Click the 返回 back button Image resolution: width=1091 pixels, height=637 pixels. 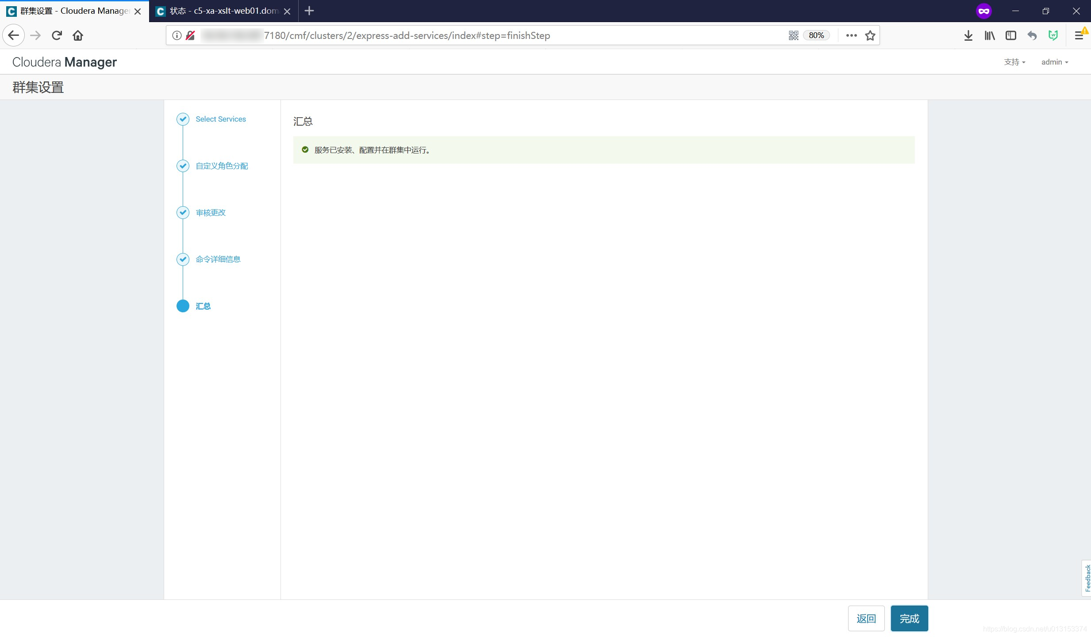click(x=866, y=618)
